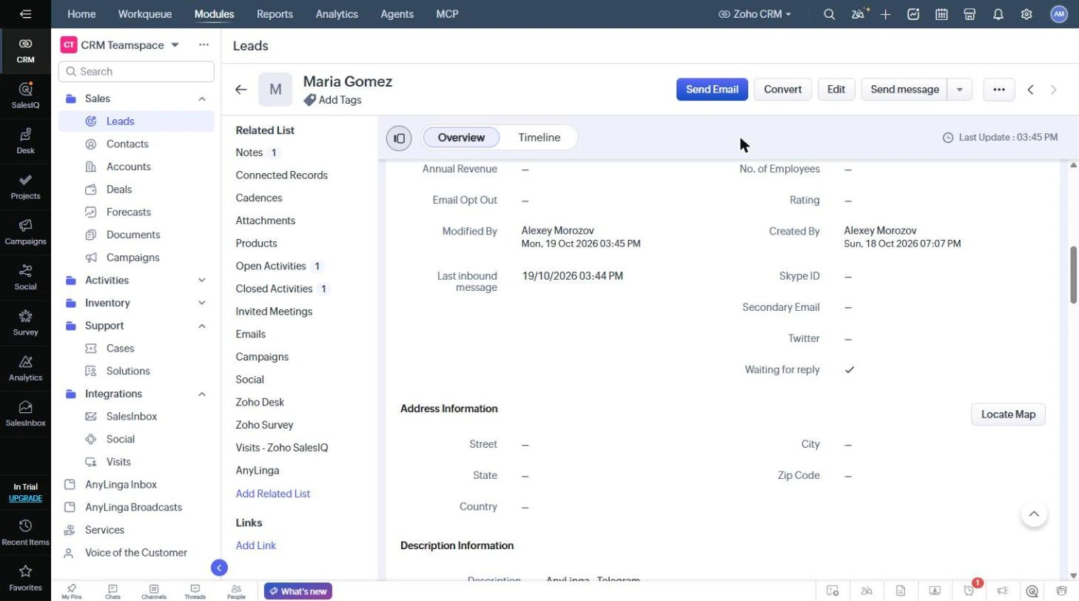Open the calendar icon in top bar
This screenshot has height=601, width=1079.
tap(942, 14)
